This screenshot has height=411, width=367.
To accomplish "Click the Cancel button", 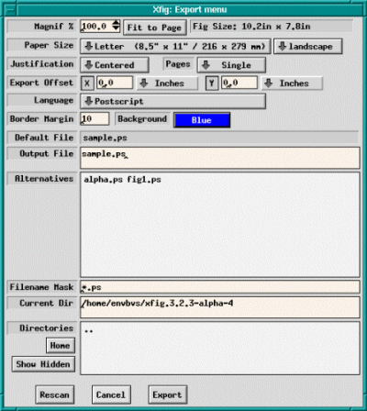I will pyautogui.click(x=111, y=394).
